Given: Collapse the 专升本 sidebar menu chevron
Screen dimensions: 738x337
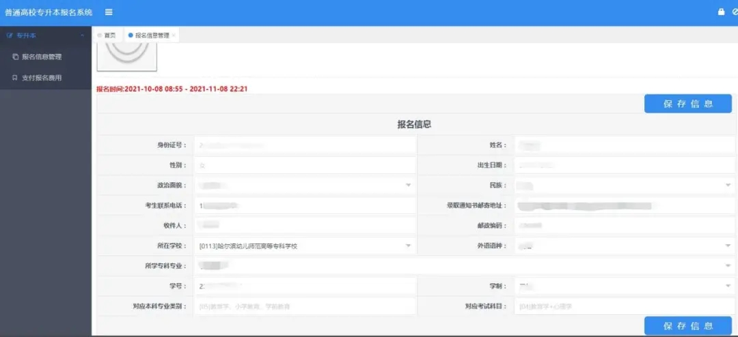Looking at the screenshot, I should 83,35.
